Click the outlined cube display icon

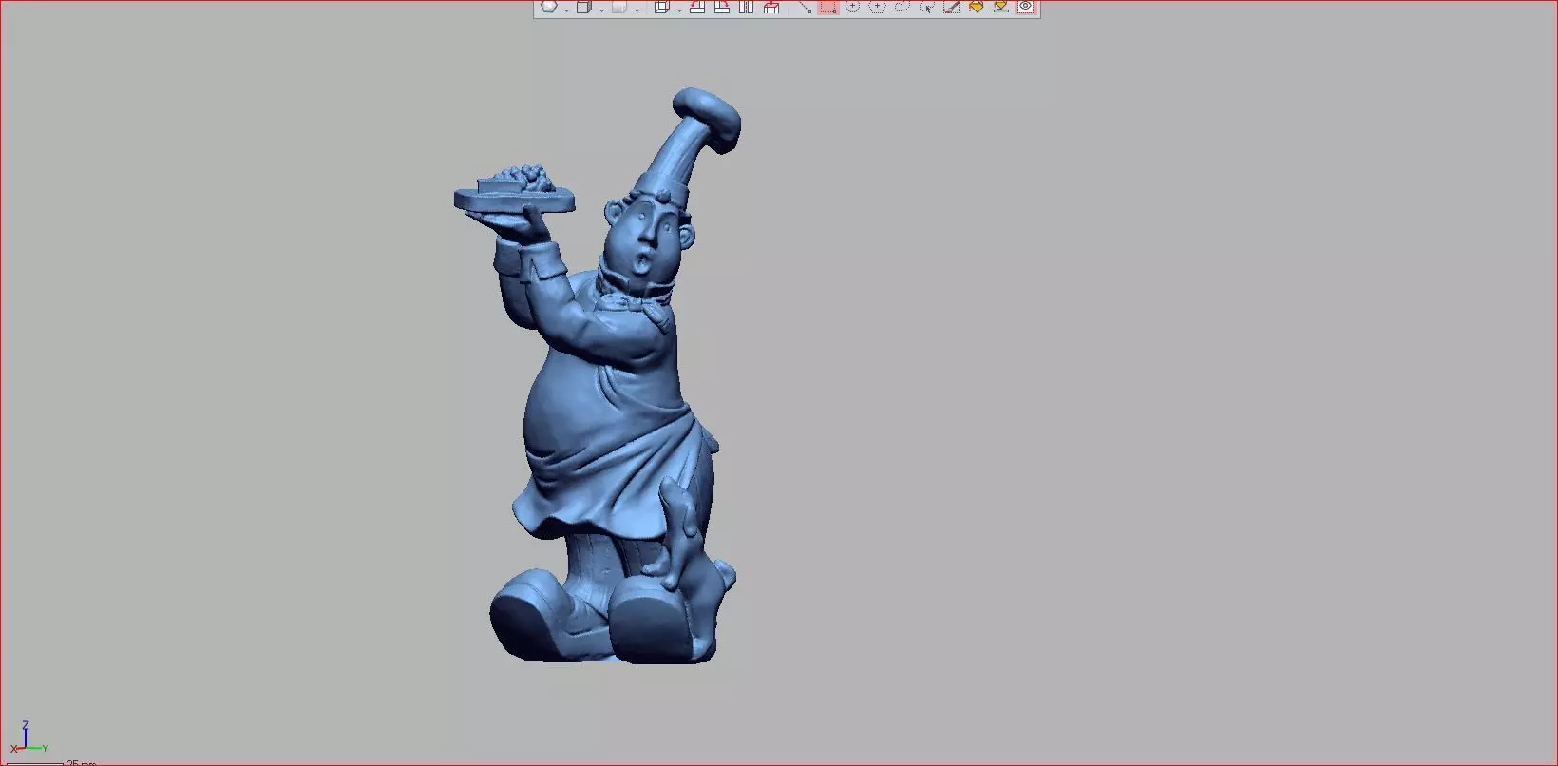click(x=584, y=7)
